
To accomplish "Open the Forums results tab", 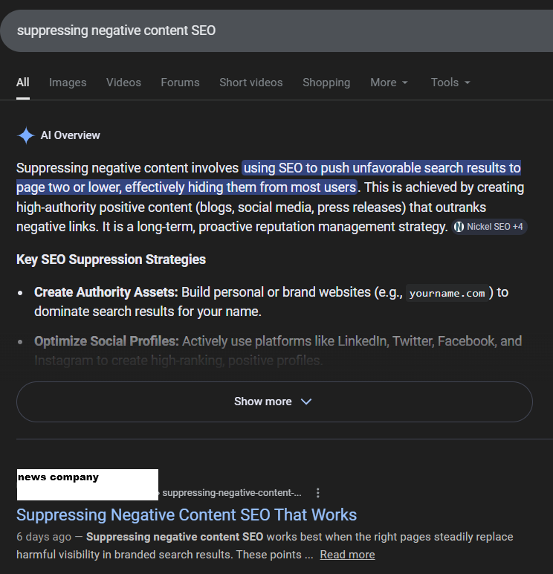I will click(x=180, y=83).
